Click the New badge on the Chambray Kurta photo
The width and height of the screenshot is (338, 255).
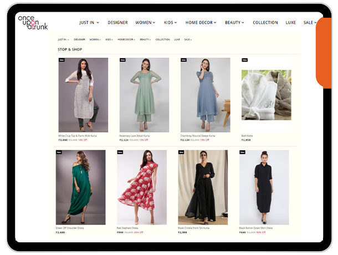coord(183,60)
